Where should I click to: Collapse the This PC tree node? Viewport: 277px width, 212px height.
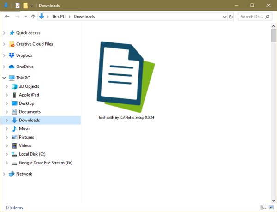pos(4,78)
